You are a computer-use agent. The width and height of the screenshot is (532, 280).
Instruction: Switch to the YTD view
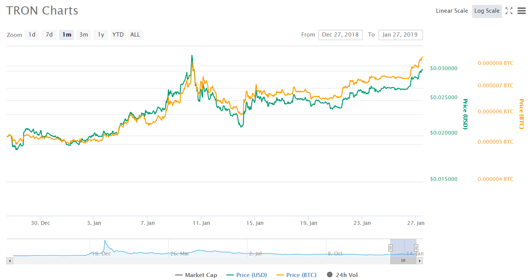pyautogui.click(x=118, y=35)
